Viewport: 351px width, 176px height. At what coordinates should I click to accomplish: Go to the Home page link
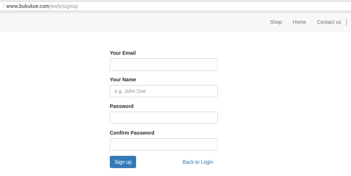coord(299,22)
